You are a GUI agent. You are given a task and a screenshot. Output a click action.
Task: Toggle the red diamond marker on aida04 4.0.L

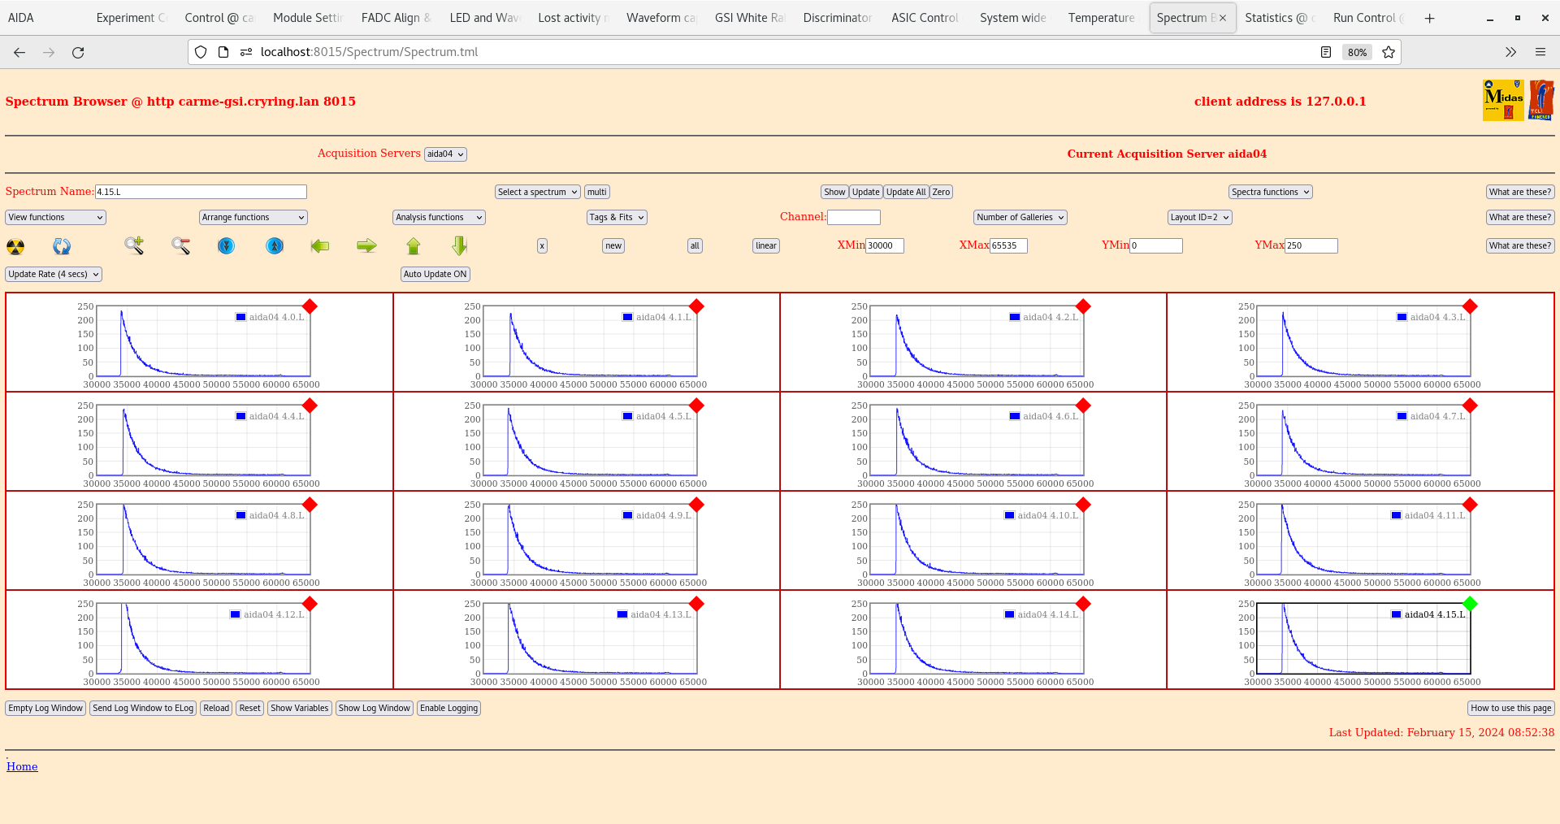coord(310,306)
